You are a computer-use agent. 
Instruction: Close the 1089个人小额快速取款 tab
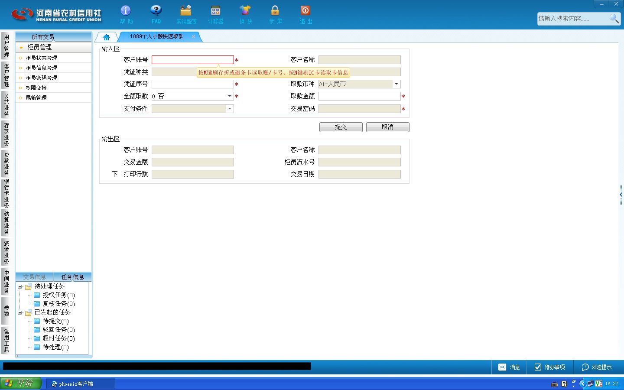(193, 36)
